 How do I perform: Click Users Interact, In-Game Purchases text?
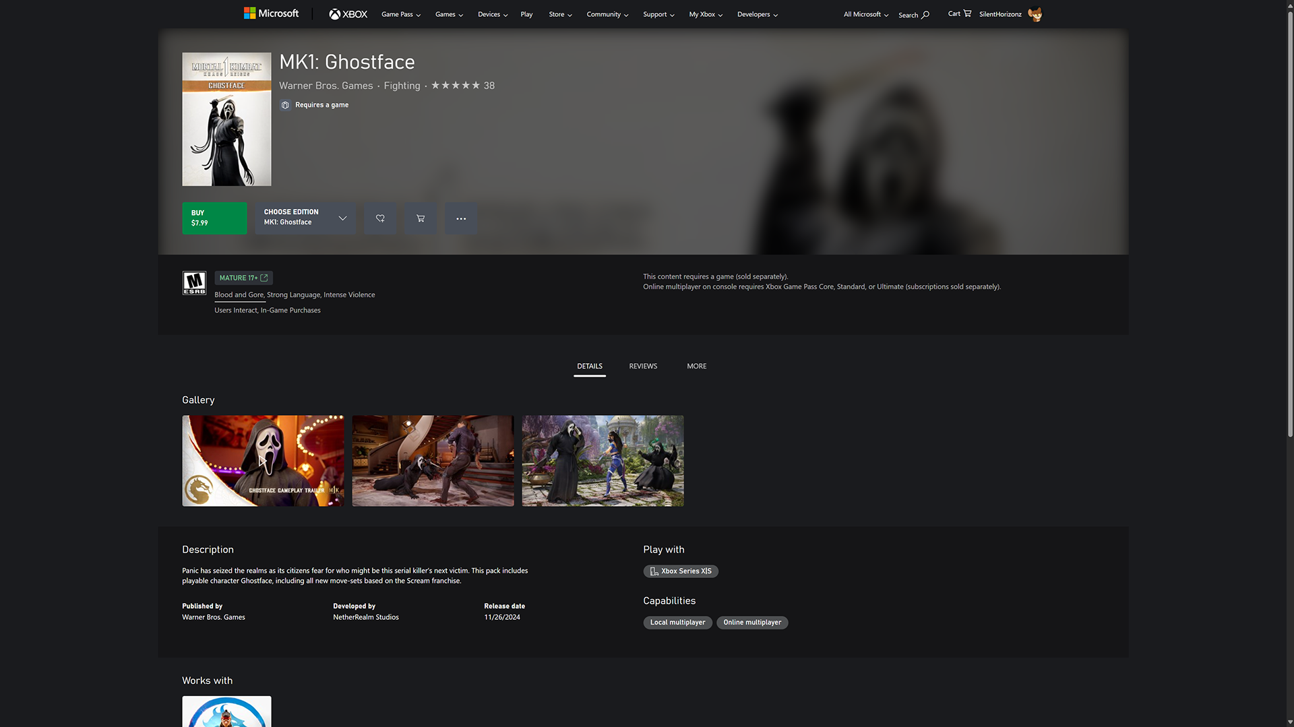(268, 311)
